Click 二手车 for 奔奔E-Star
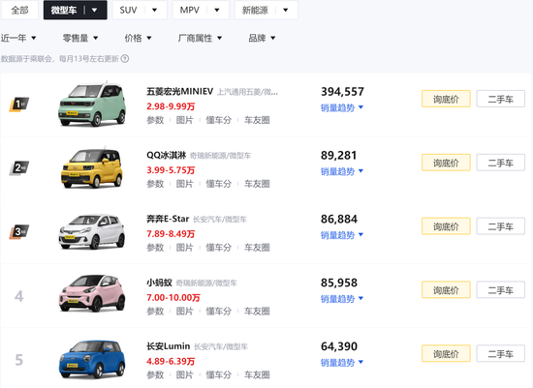Viewport: 533px width, 388px height. [x=501, y=226]
